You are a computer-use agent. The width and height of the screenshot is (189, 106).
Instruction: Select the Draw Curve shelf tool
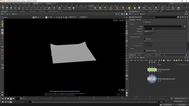click(x=40, y=8)
